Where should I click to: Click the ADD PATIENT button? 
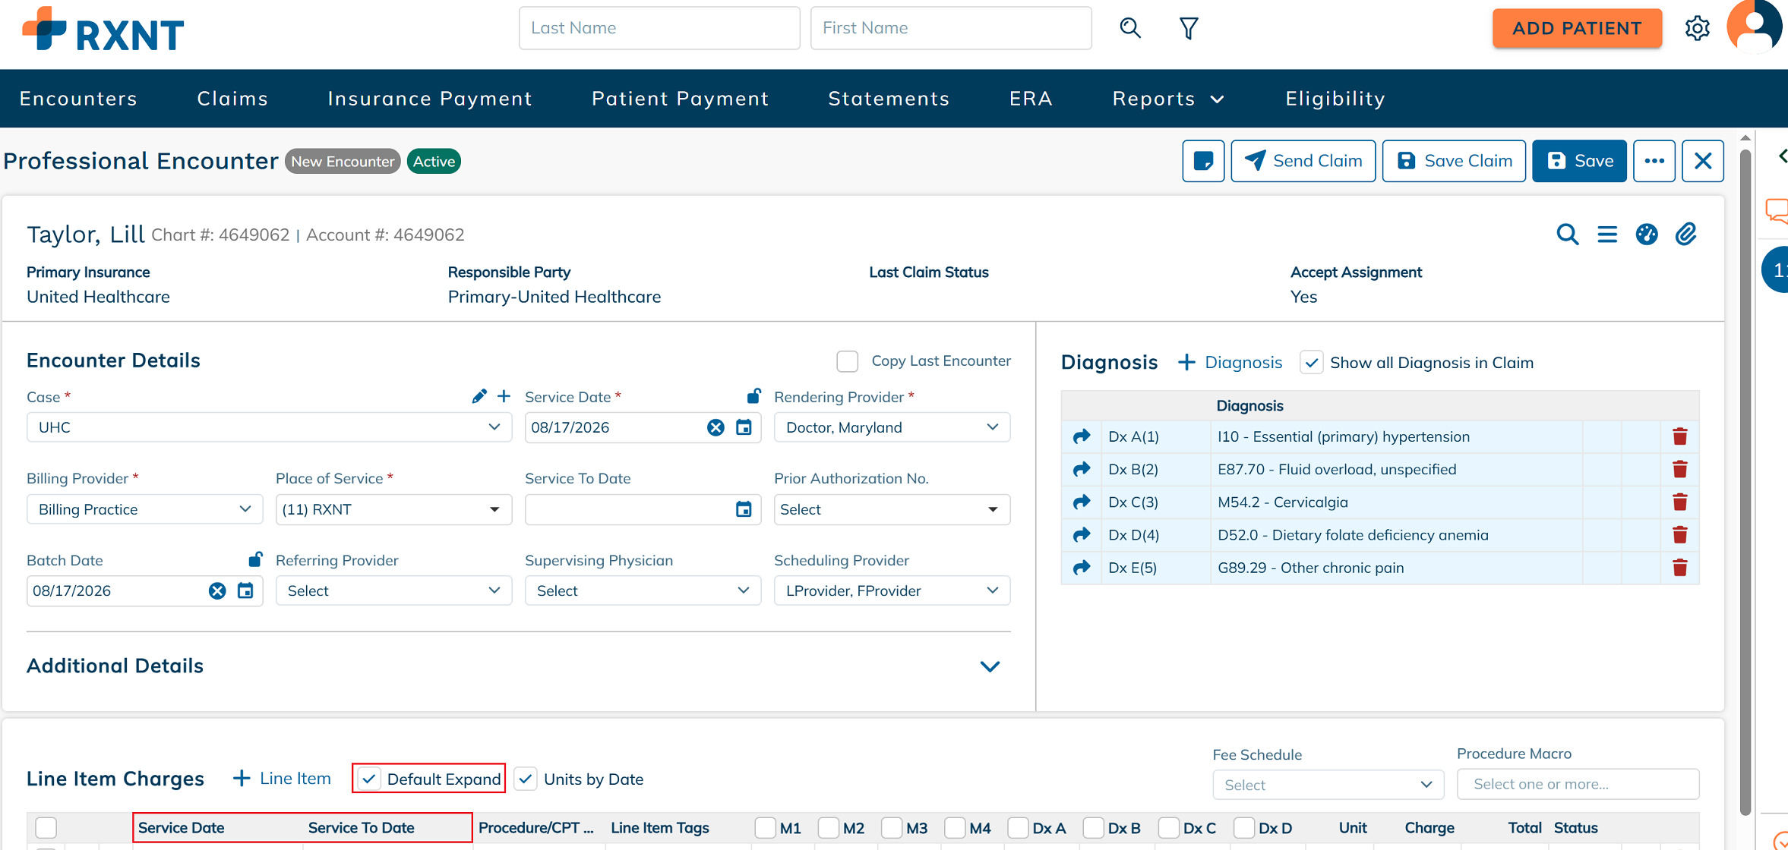[x=1577, y=28]
